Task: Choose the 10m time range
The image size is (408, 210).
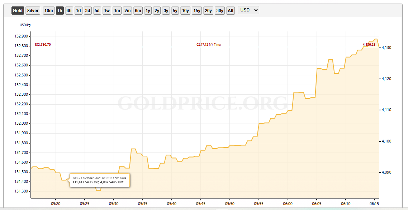Action: pyautogui.click(x=48, y=11)
